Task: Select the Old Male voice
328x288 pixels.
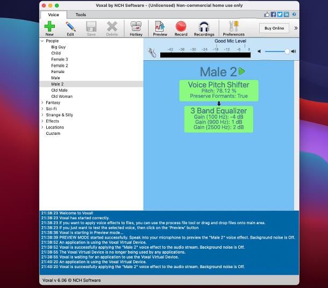Action: point(59,90)
